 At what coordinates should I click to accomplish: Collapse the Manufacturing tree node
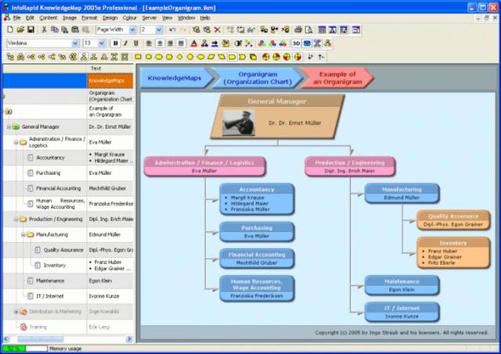point(23,234)
